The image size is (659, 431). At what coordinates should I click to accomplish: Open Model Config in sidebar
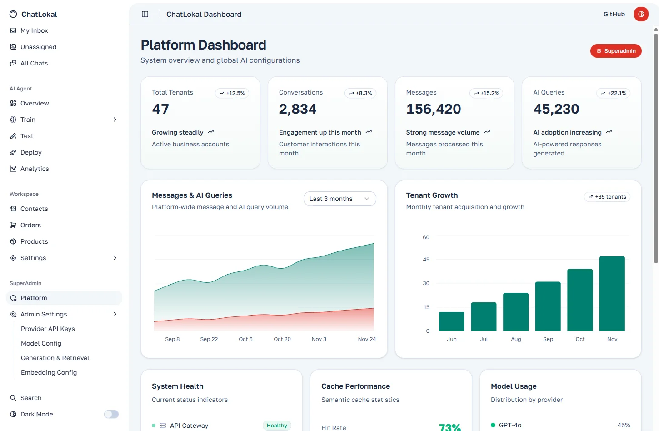41,343
